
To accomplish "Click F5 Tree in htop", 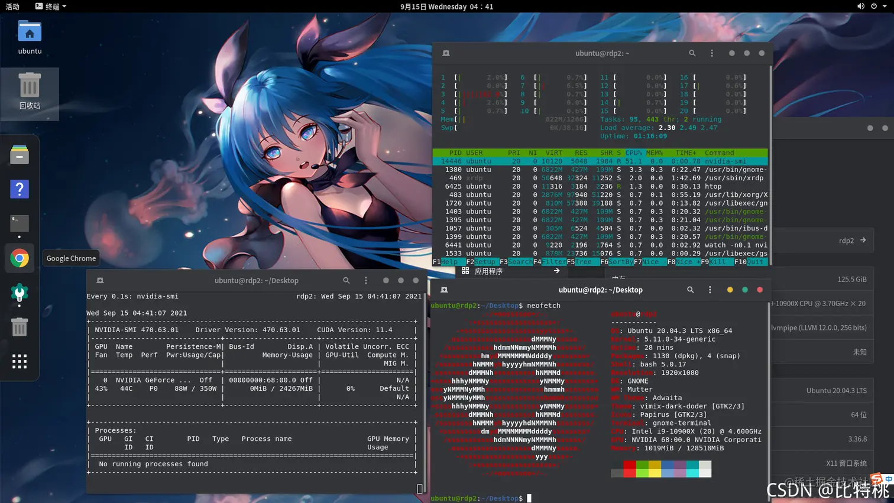I will point(584,262).
